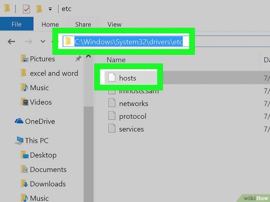The width and height of the screenshot is (270, 202).
Task: Select the protocol file
Action: pos(132,116)
